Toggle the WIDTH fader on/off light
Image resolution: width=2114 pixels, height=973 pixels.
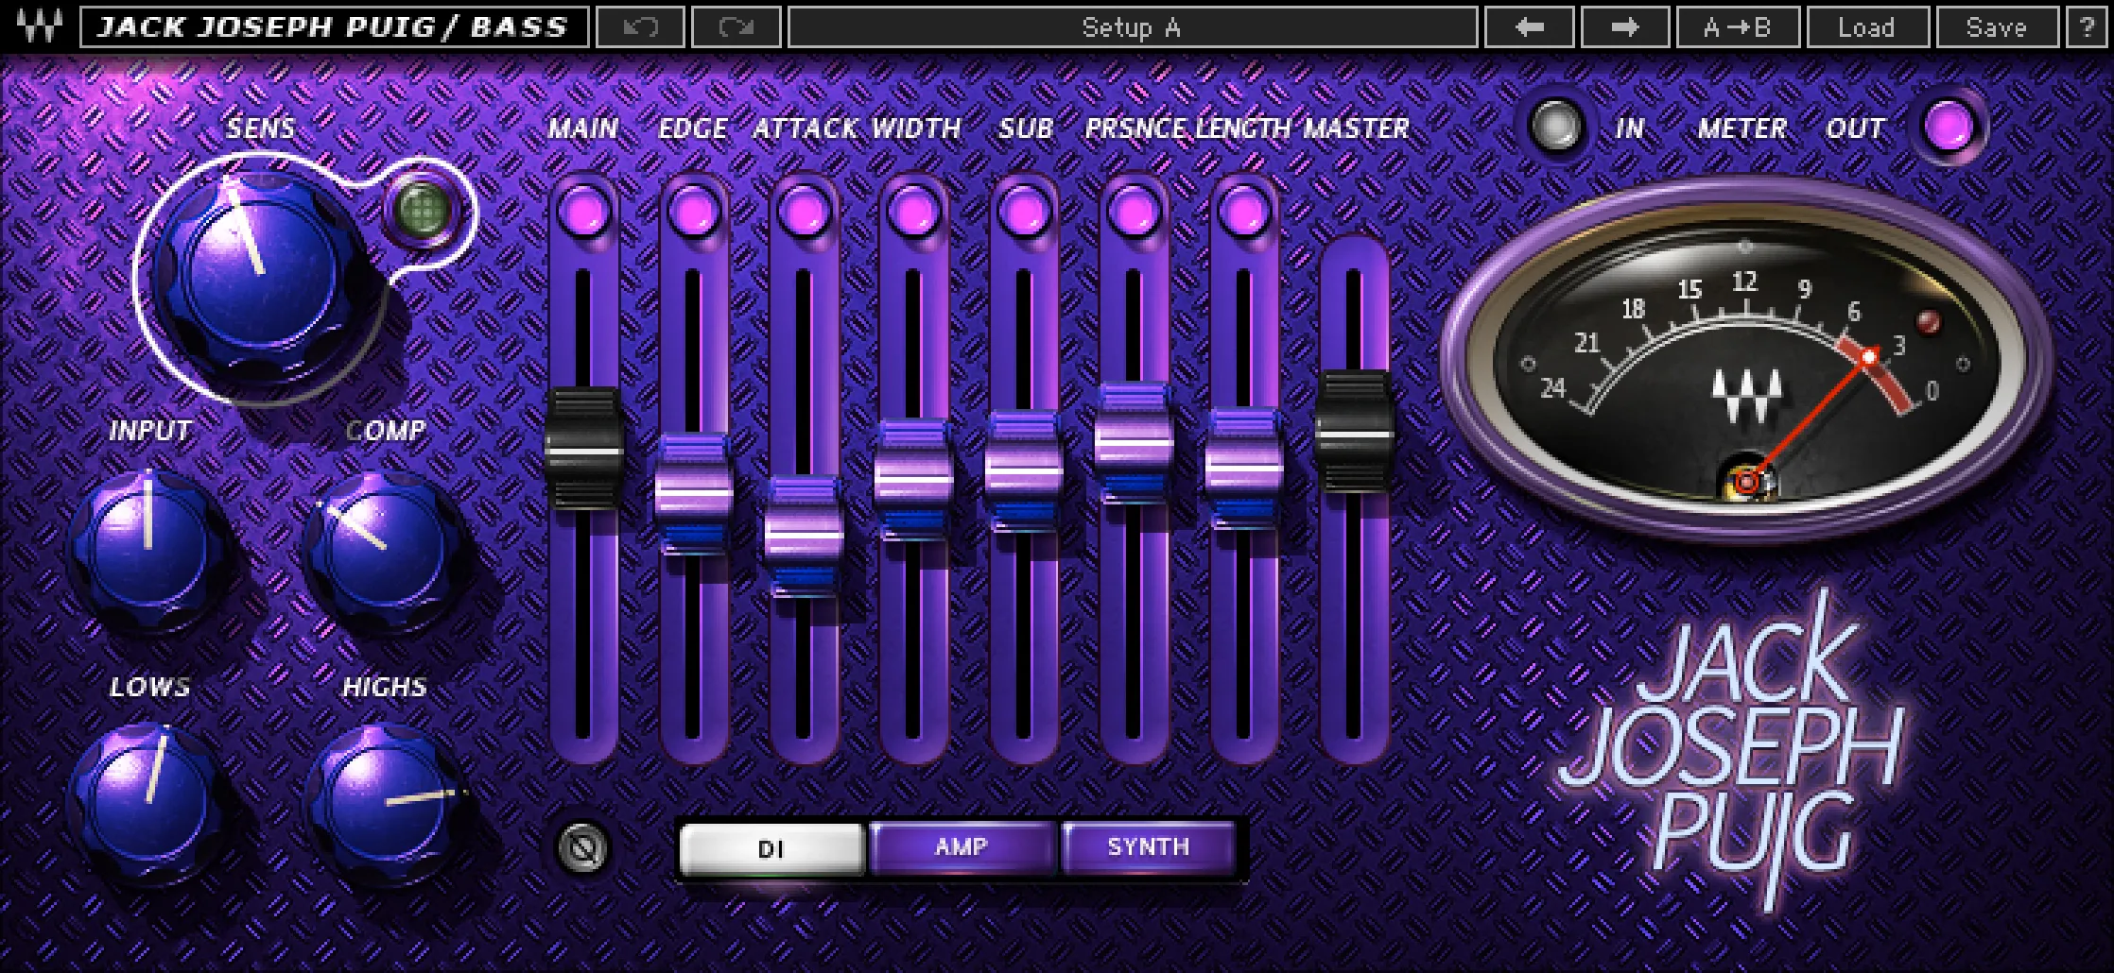tap(912, 210)
